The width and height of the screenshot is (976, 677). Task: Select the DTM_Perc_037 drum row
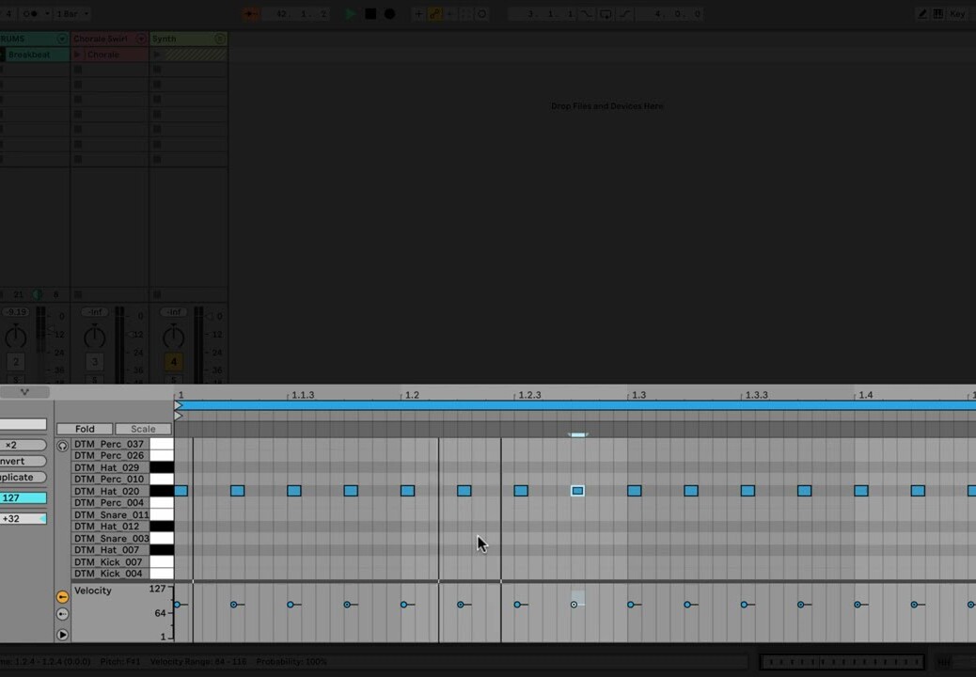(110, 444)
